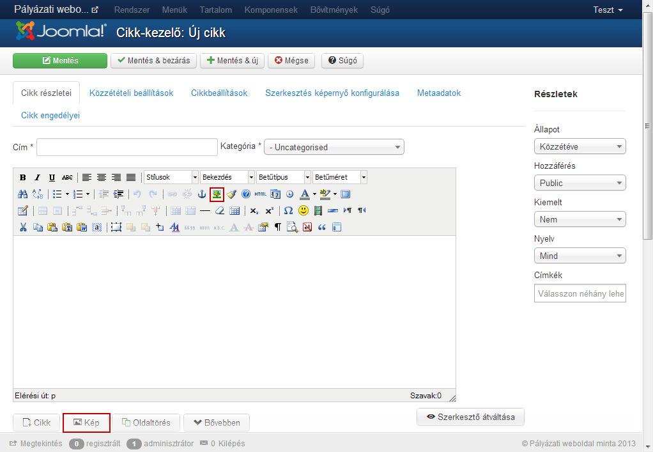
Task: Open the Bekezdés paragraph format dropdown
Action: click(x=227, y=178)
